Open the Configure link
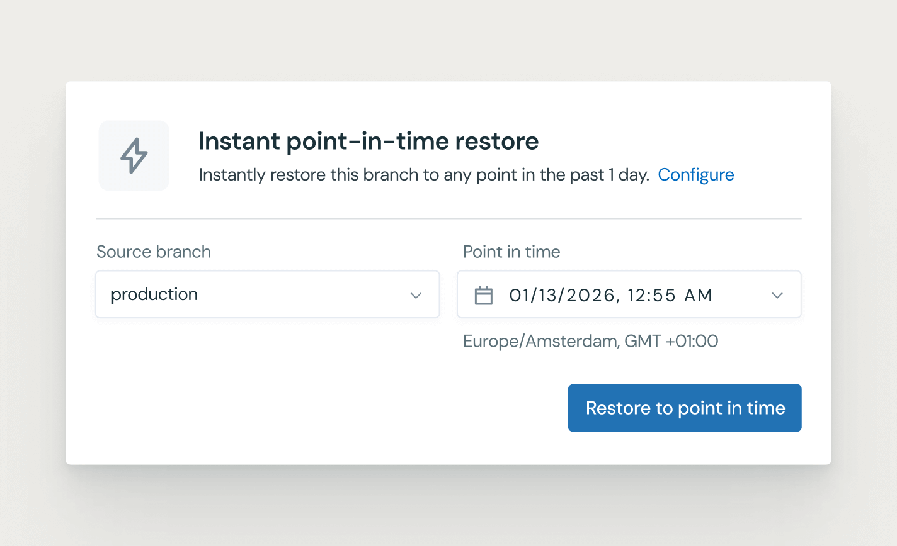Image resolution: width=897 pixels, height=546 pixels. tap(695, 174)
